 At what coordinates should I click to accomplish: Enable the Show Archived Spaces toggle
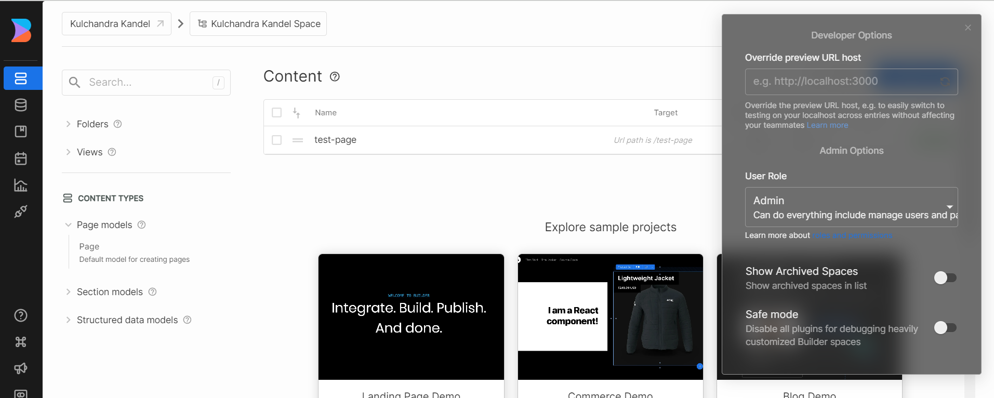(945, 278)
